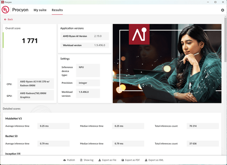Click the Detailed scores label
This screenshot has width=227, height=165.
click(12, 109)
